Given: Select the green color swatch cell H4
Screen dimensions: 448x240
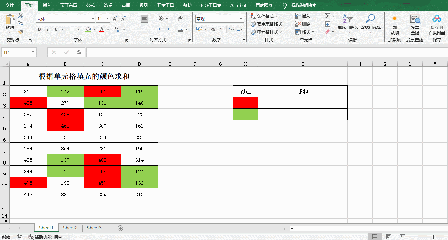Looking at the screenshot, I should 246,114.
